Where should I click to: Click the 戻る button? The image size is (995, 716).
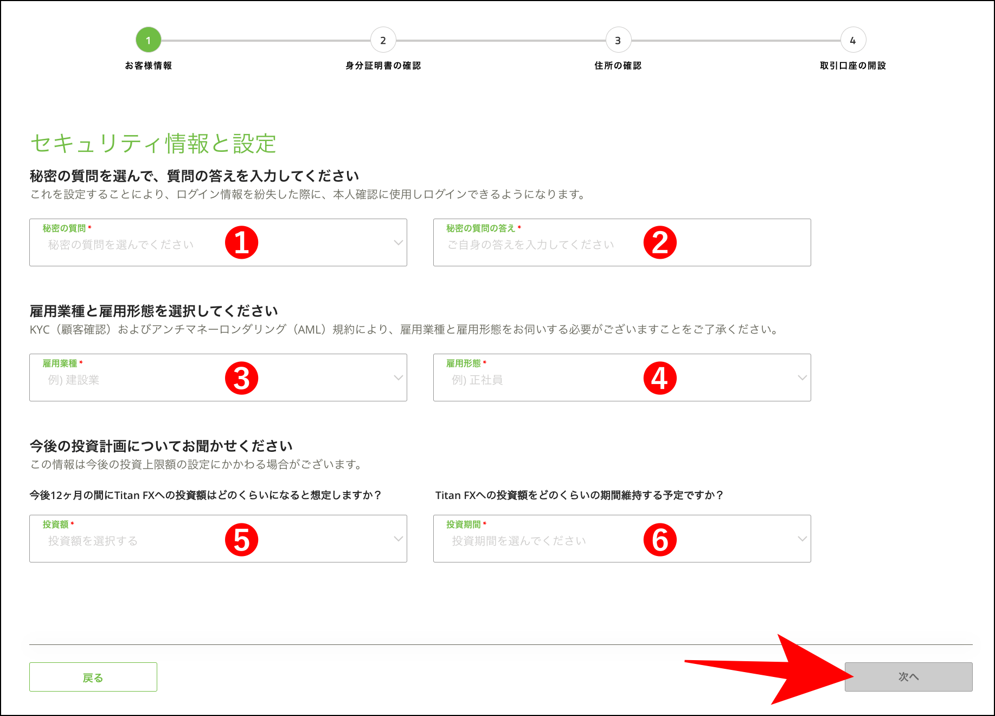93,677
